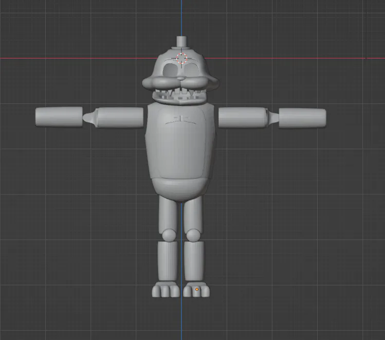Select the thigh right of the blue axis
The image size is (385, 340).
[193, 214]
